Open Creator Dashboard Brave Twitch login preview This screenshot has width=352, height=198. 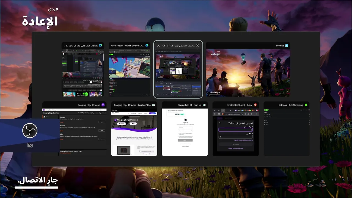coord(235,132)
